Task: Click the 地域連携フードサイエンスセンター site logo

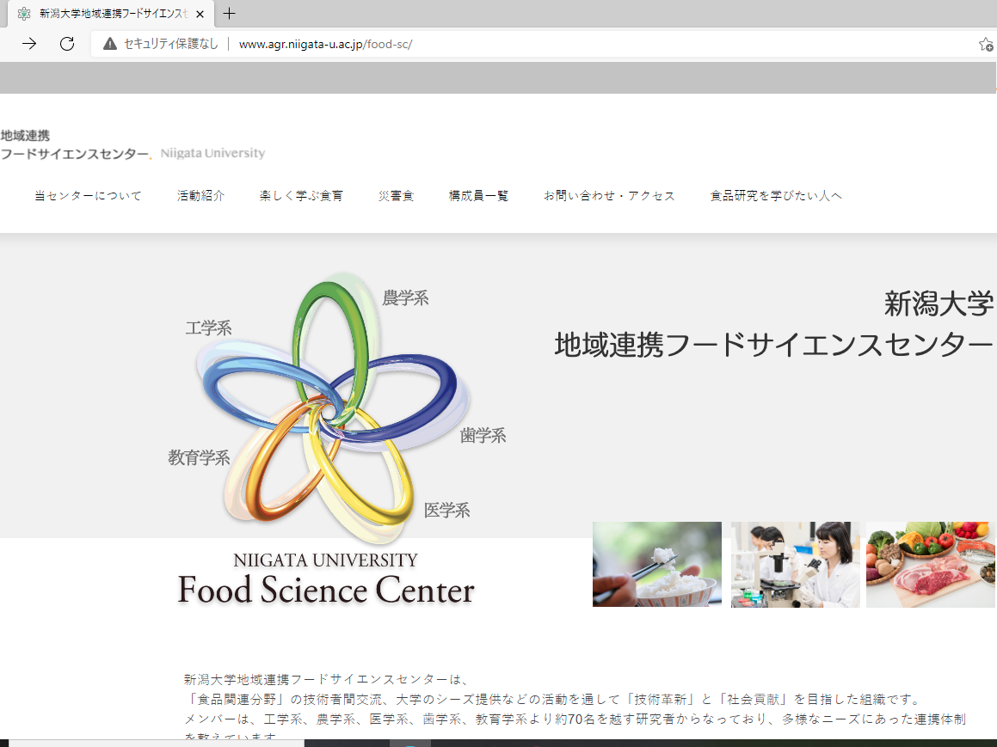Action: (x=75, y=144)
